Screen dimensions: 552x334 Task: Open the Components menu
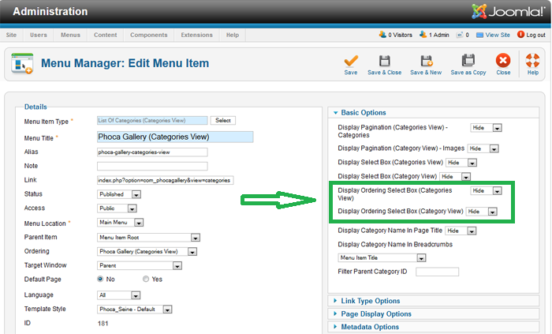coord(148,36)
